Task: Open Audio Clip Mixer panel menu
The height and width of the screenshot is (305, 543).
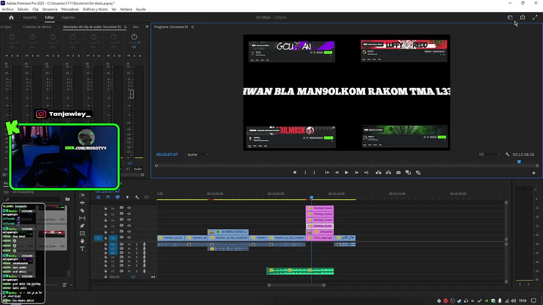Action: pyautogui.click(x=125, y=27)
